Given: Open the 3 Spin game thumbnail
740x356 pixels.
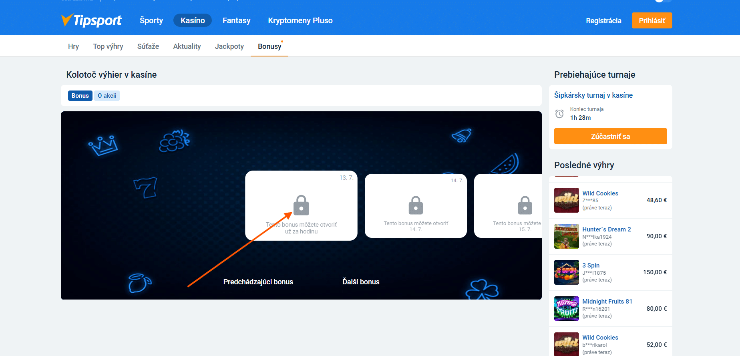Looking at the screenshot, I should click(x=567, y=272).
